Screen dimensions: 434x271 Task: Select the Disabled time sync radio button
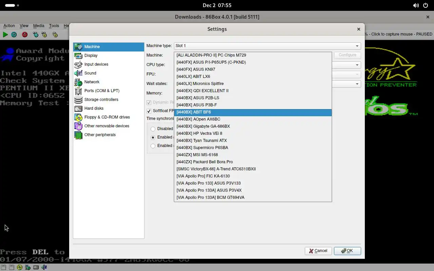(x=153, y=129)
